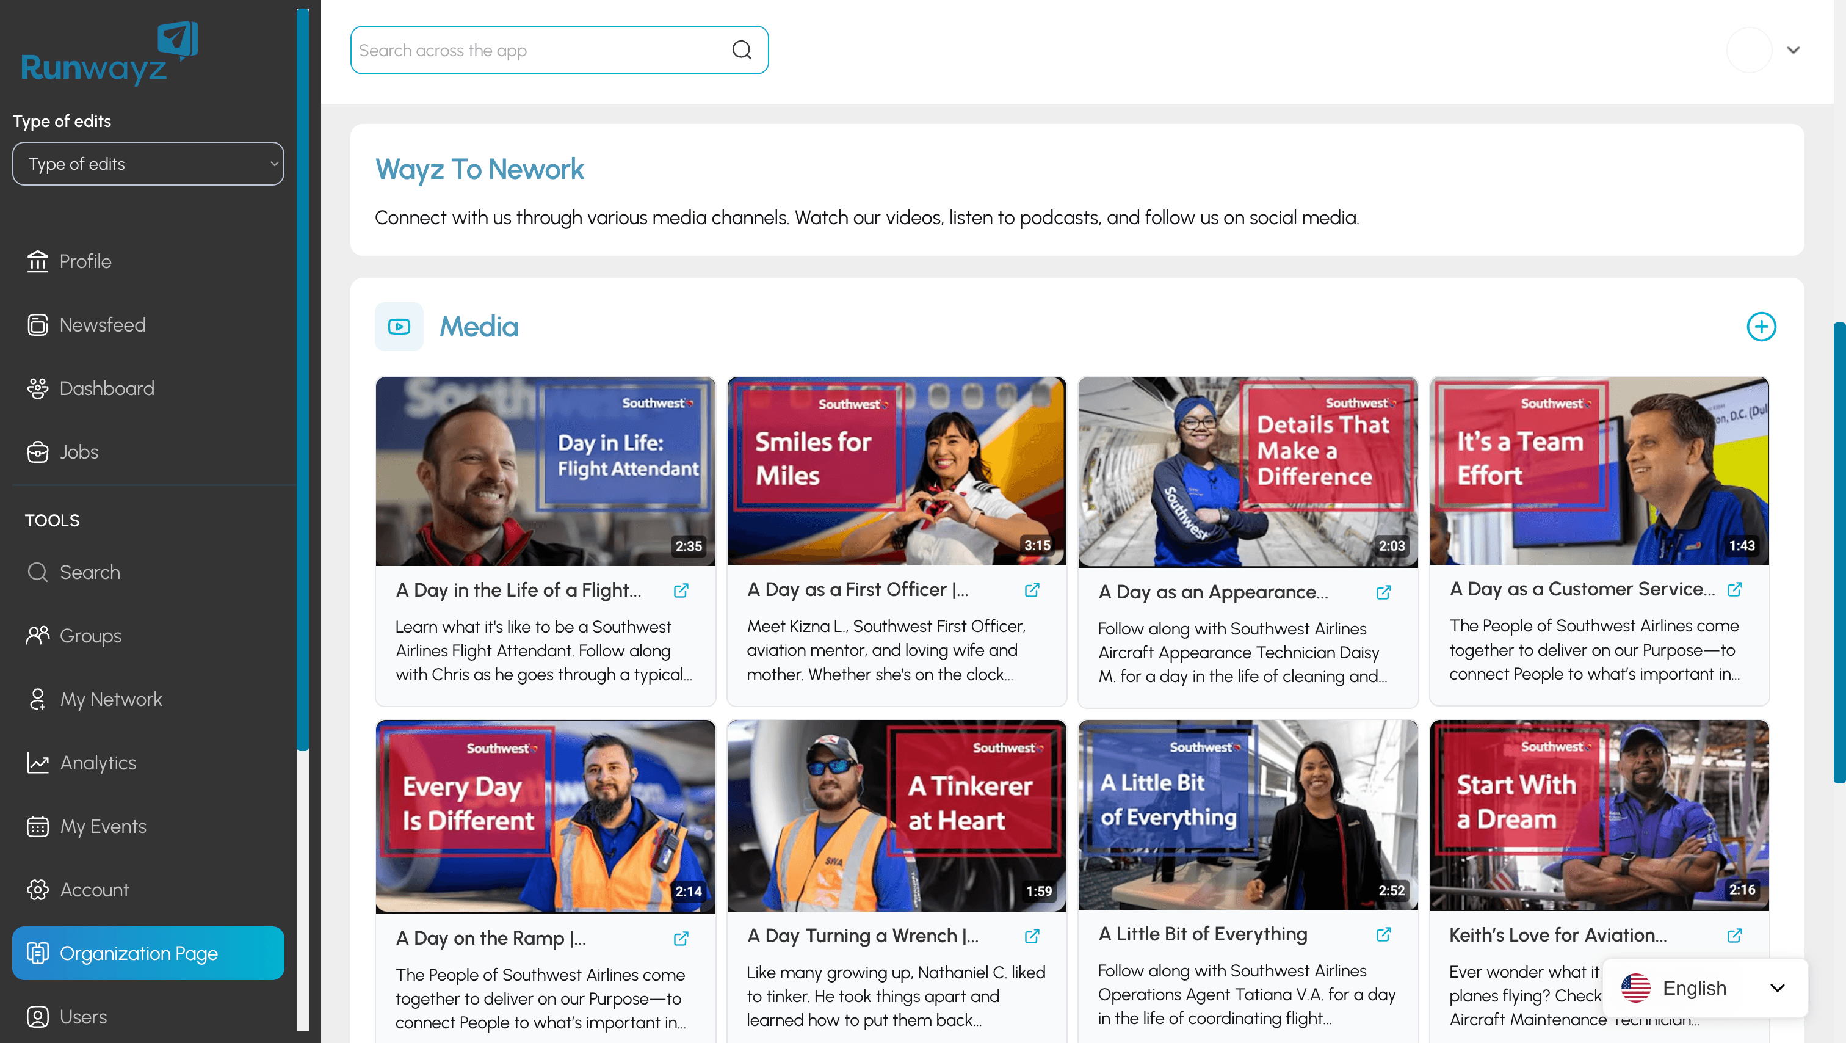Go to Newsfeed in sidebar
Screen dimensions: 1846x1043
pyautogui.click(x=148, y=325)
